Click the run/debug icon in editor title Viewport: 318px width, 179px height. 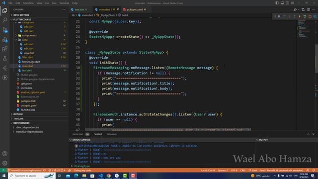[x=295, y=9]
